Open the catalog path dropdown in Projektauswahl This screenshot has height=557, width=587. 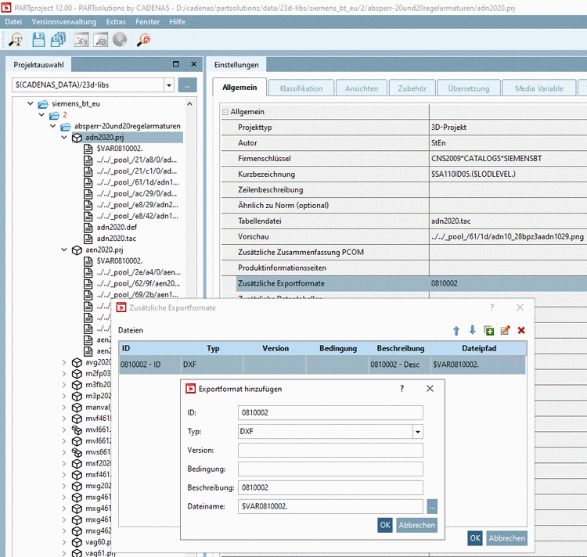169,84
